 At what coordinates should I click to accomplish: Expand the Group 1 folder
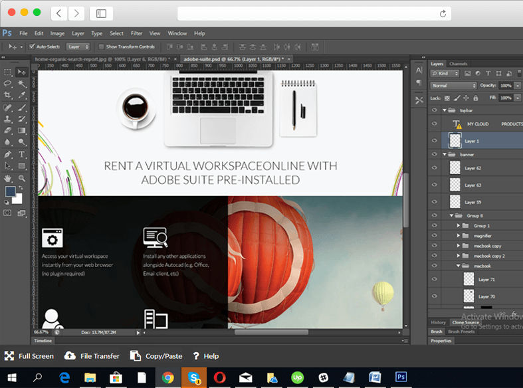pyautogui.click(x=459, y=226)
